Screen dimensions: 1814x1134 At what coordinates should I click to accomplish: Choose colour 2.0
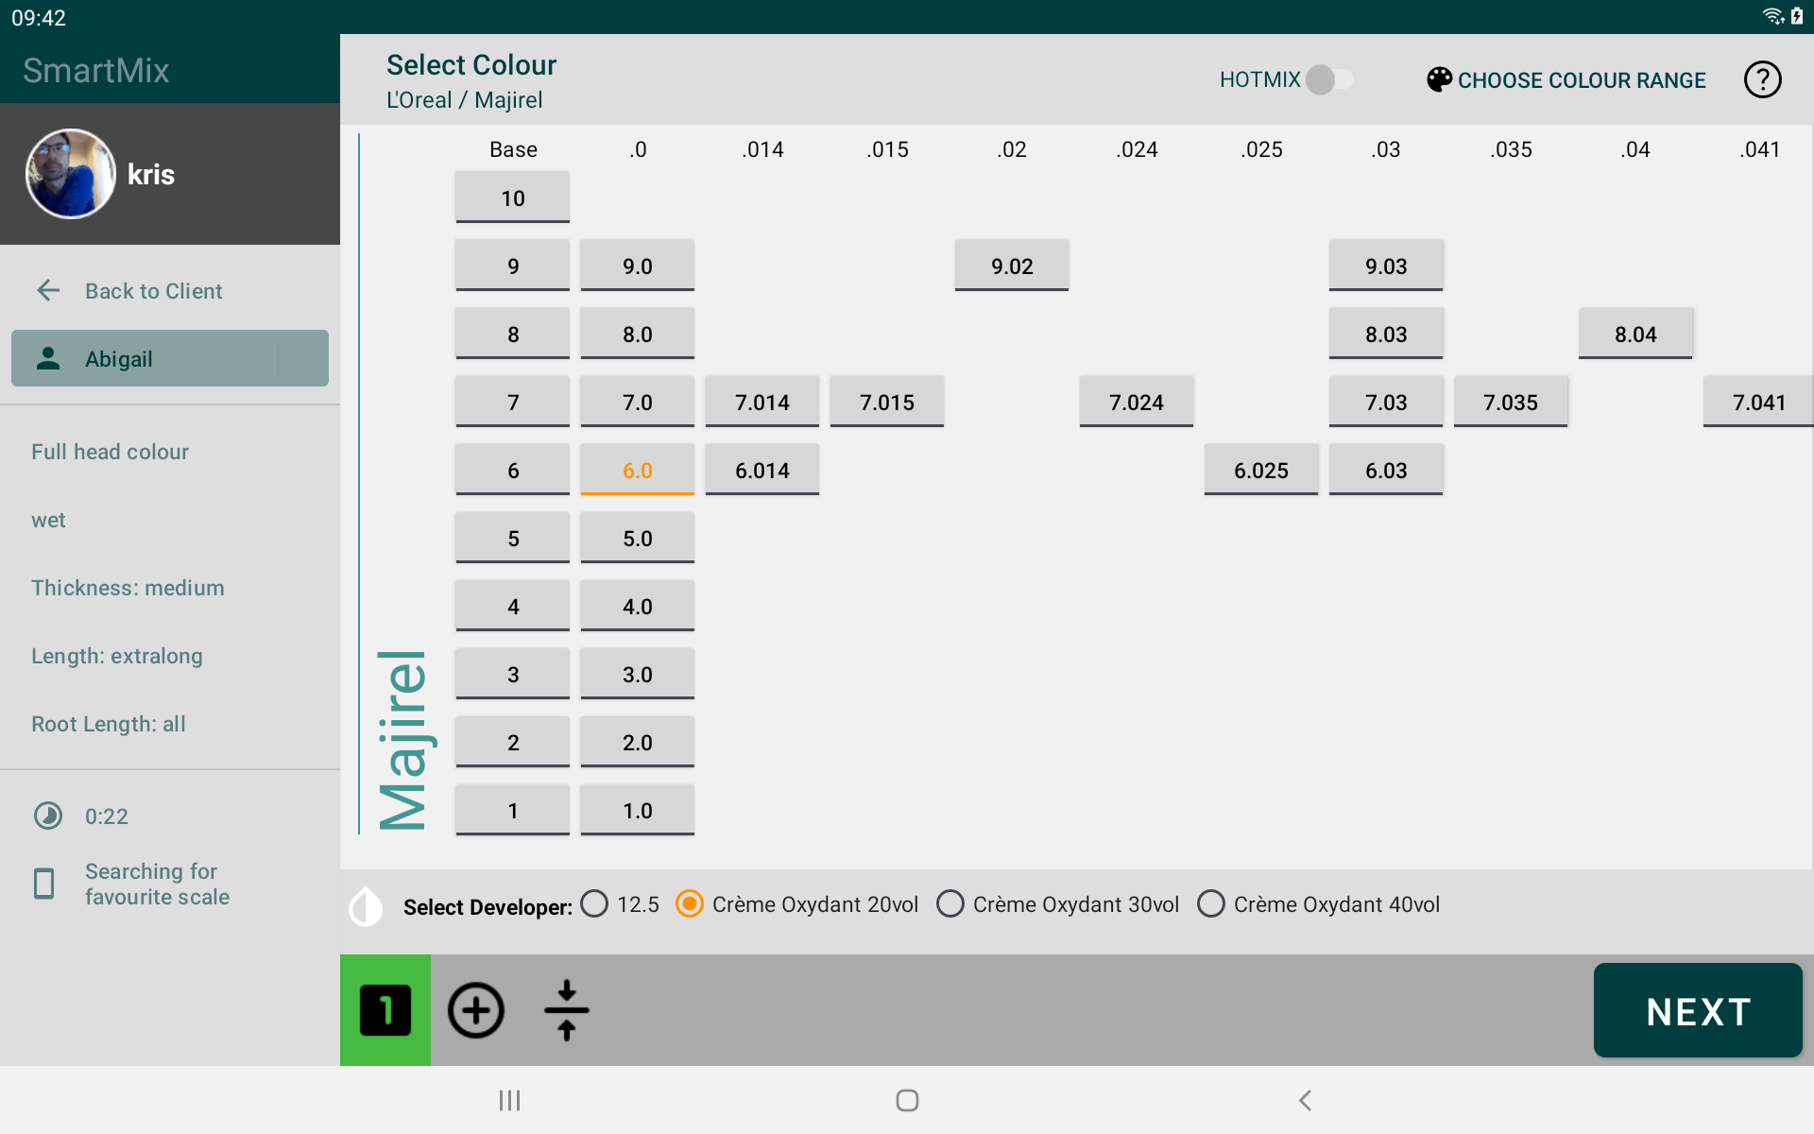click(638, 742)
